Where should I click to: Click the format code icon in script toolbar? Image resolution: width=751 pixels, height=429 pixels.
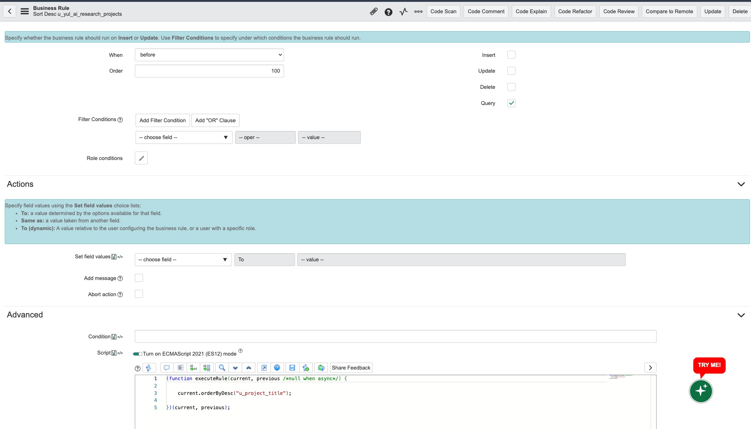[x=180, y=368]
